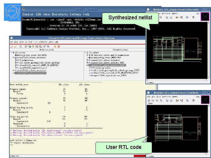Click blue document icon in Revised toolbar
The width and height of the screenshot is (211, 158).
[x=187, y=17]
